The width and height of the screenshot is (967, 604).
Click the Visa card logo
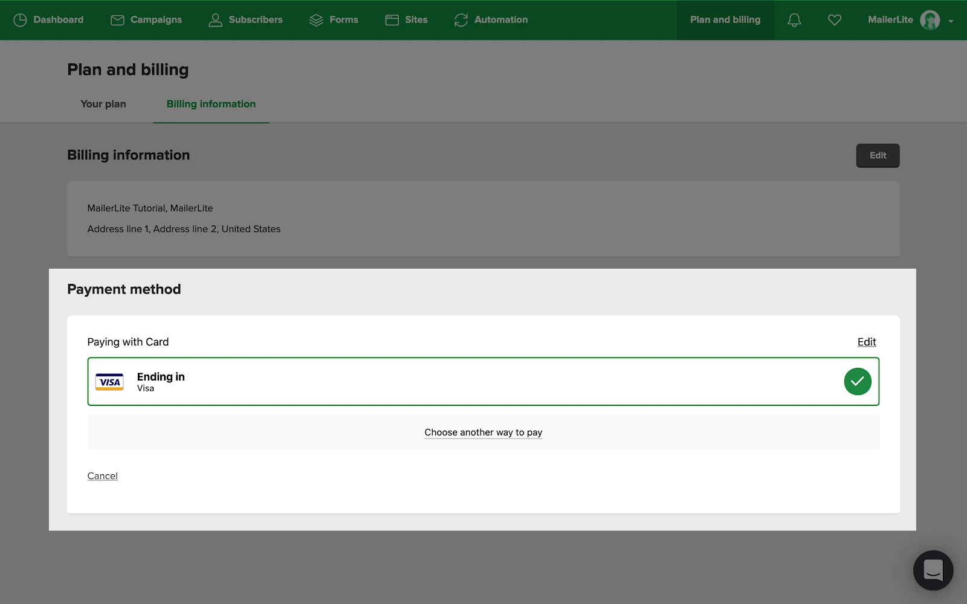[x=109, y=382]
